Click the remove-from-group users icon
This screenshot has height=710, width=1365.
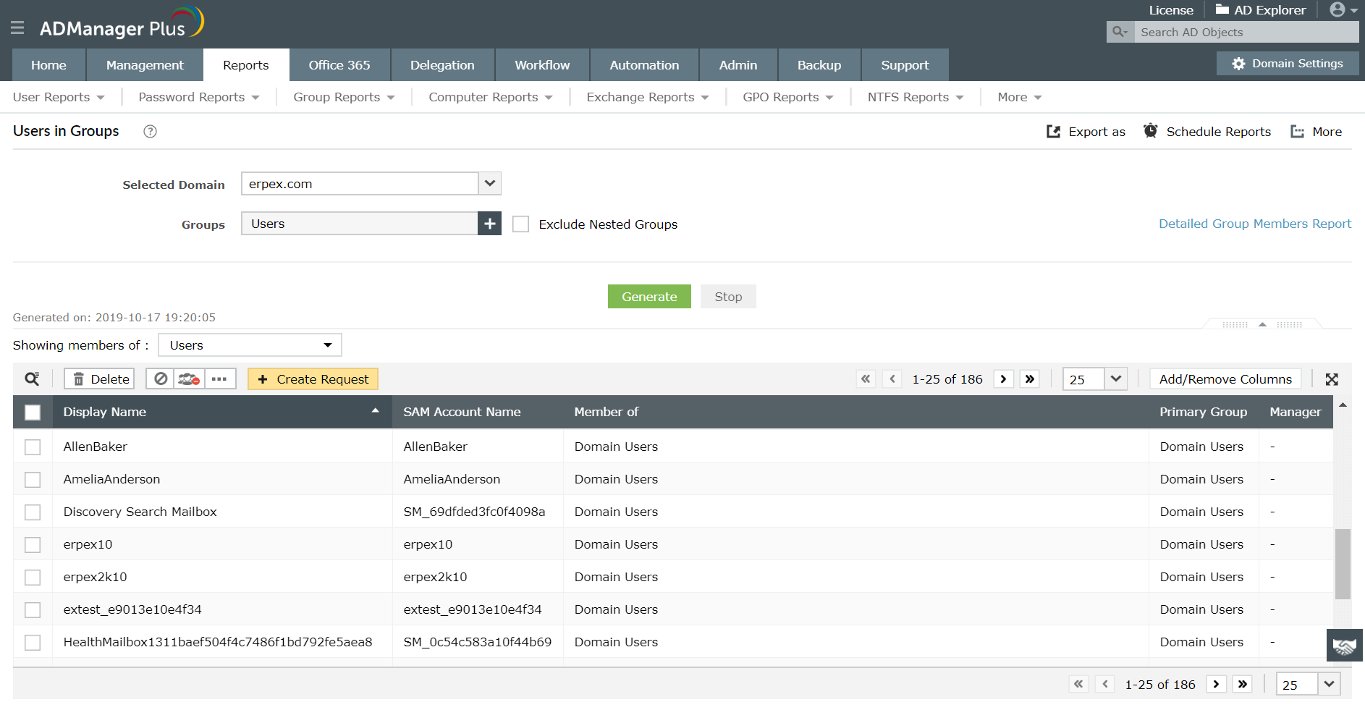coord(189,379)
